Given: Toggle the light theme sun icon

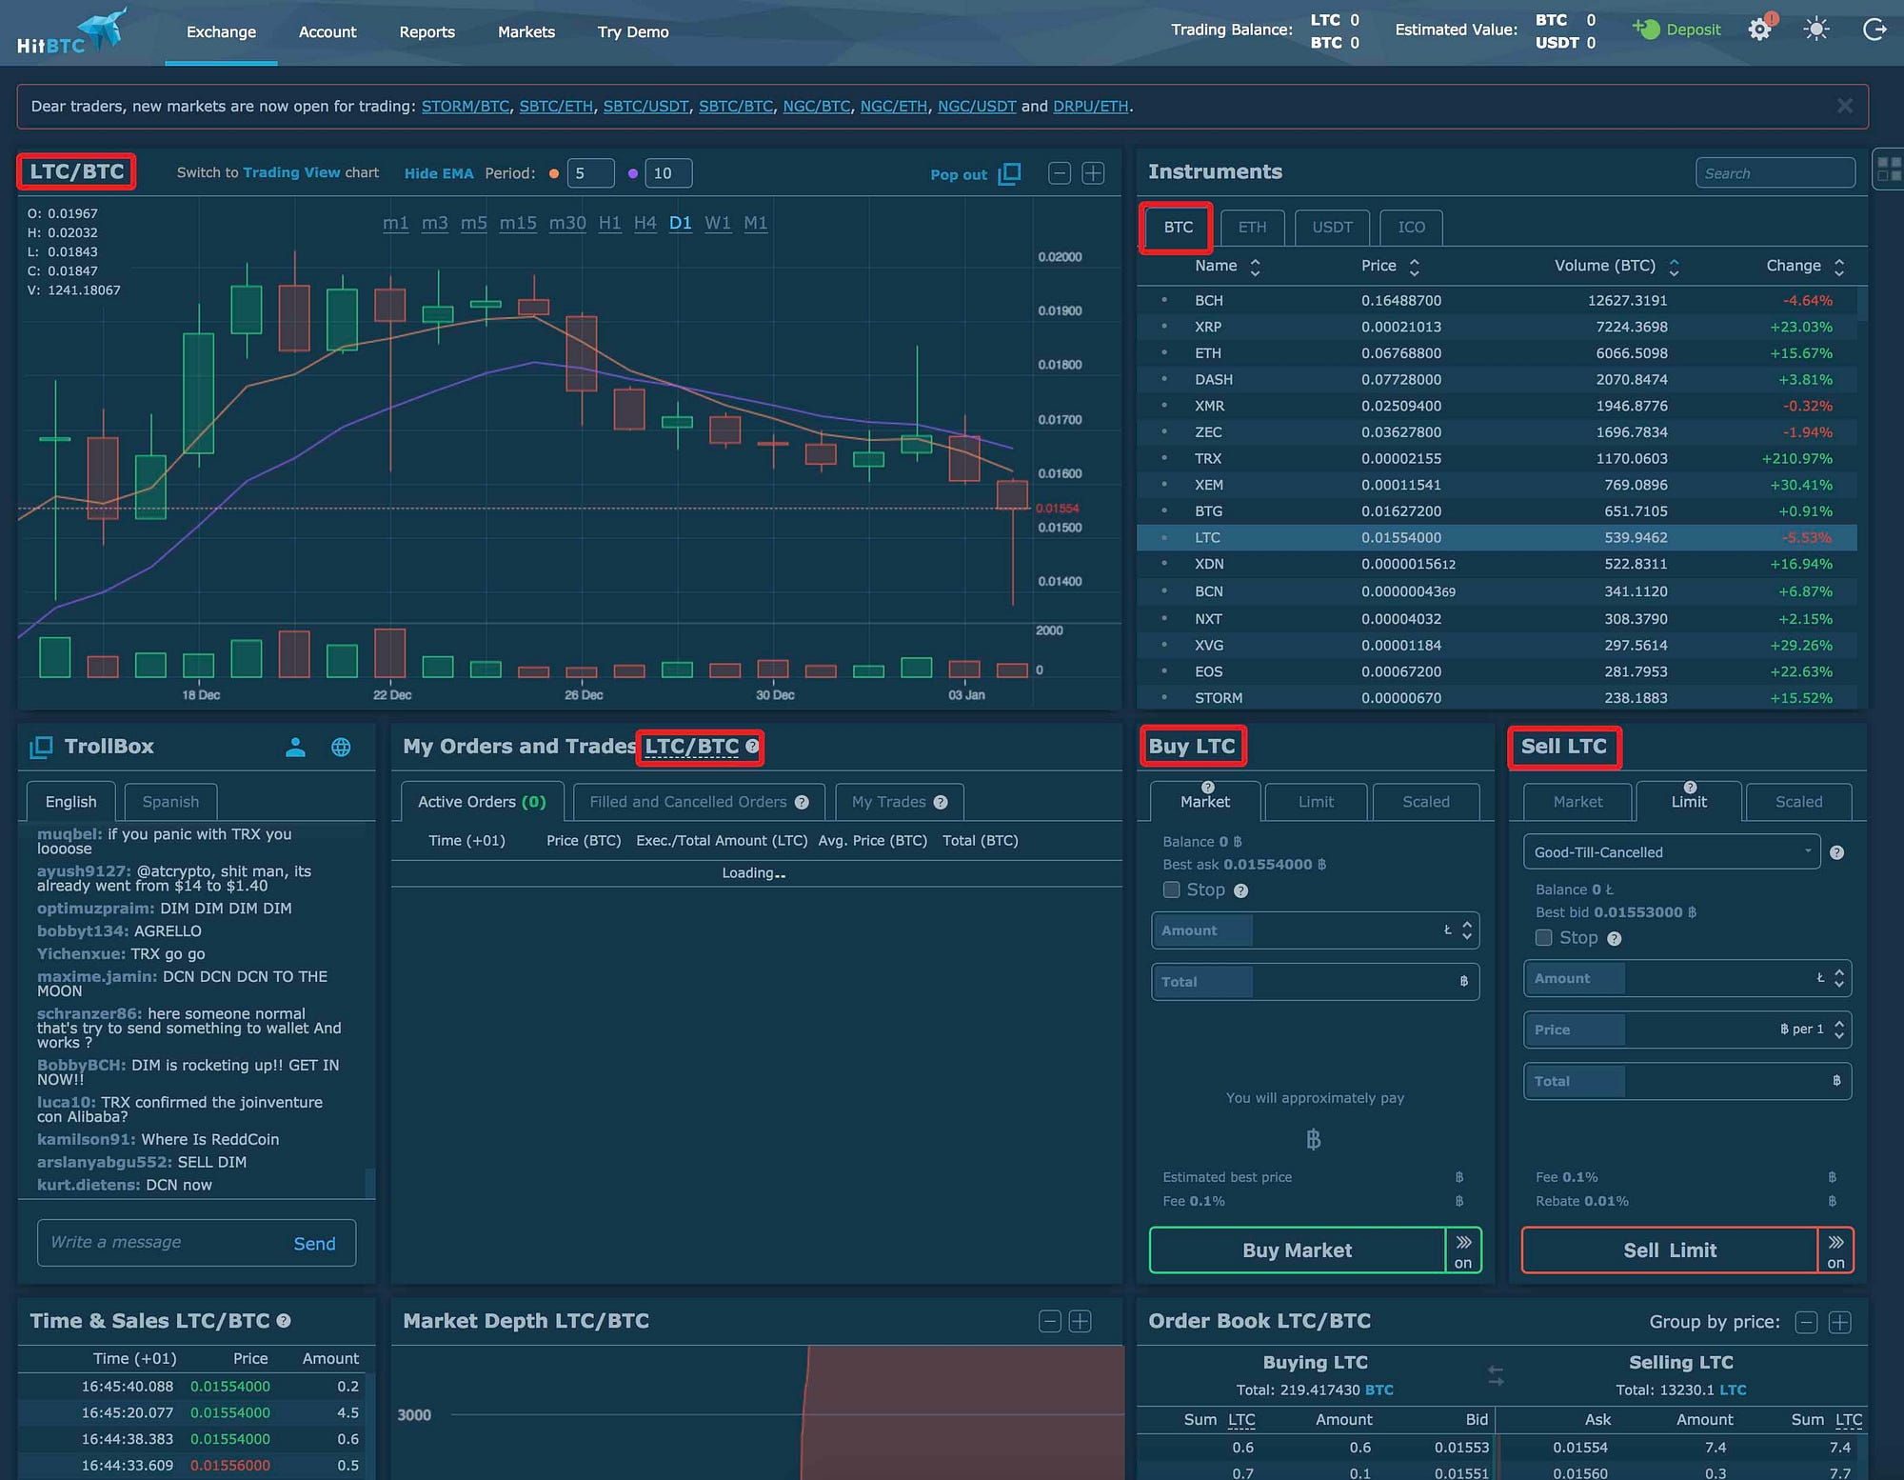Looking at the screenshot, I should [x=1816, y=30].
